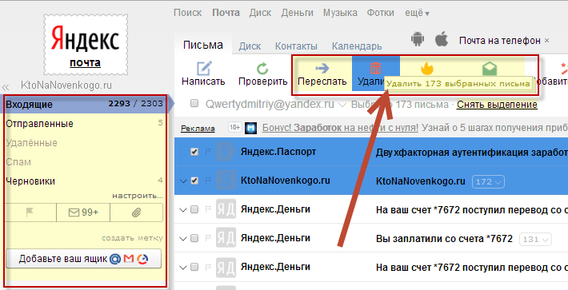Close the Почта на телефон banner
Viewport: 568px width, 290px height.
tap(547, 40)
